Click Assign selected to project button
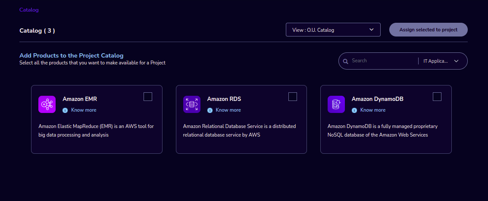488x201 pixels. pyautogui.click(x=428, y=30)
